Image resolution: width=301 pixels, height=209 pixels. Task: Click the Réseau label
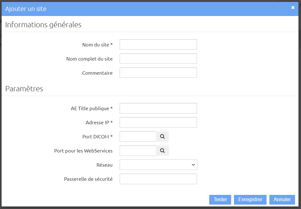coord(104,165)
